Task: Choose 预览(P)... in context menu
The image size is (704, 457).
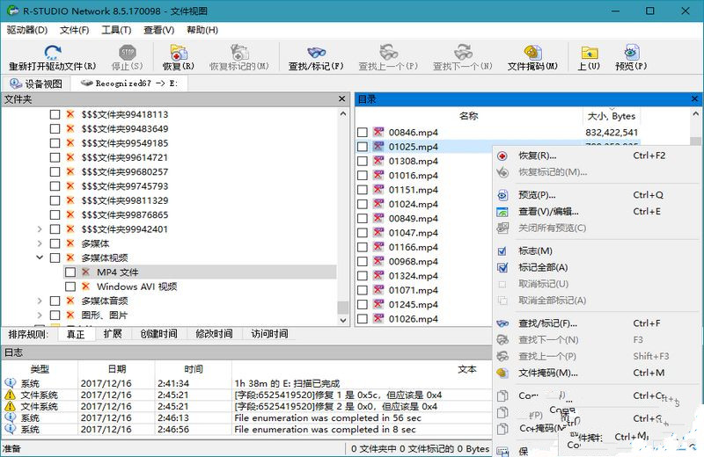Action: click(537, 195)
